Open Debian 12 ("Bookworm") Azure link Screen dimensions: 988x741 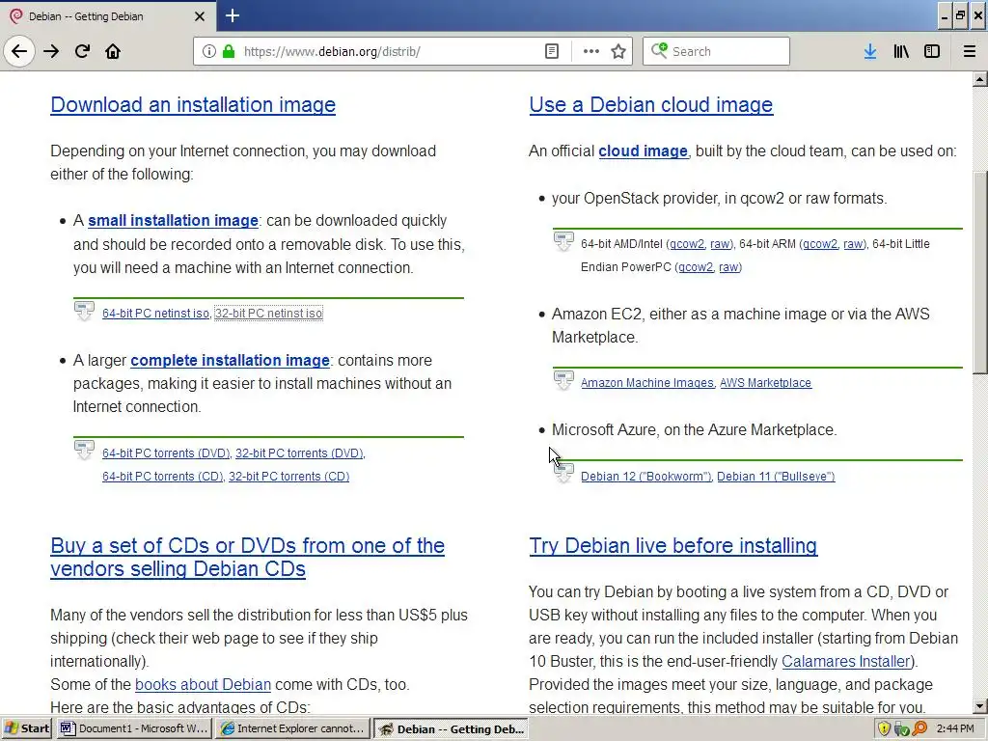pyautogui.click(x=645, y=477)
